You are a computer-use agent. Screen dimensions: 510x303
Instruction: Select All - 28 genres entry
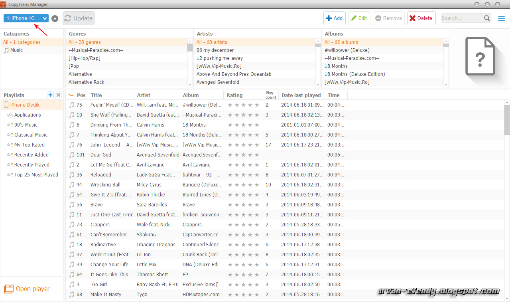(126, 42)
